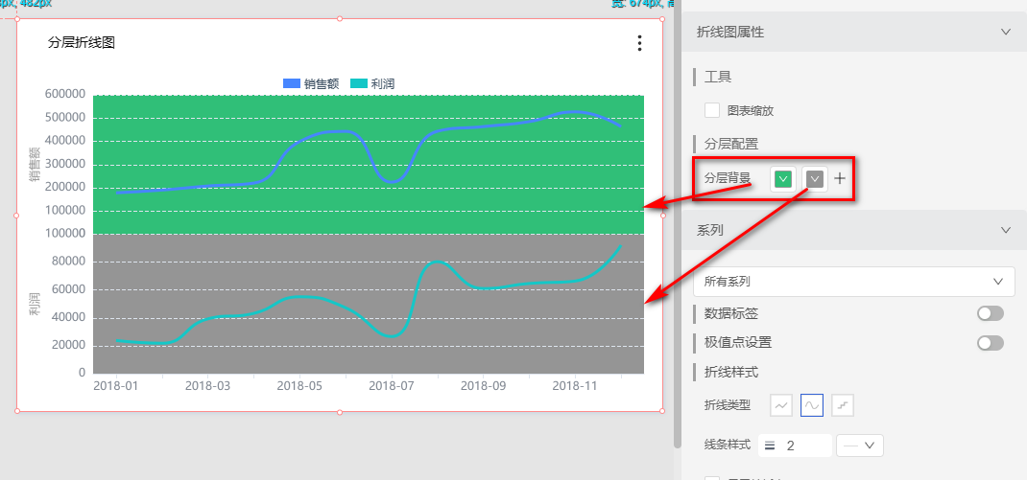Select the step line type

click(x=842, y=405)
